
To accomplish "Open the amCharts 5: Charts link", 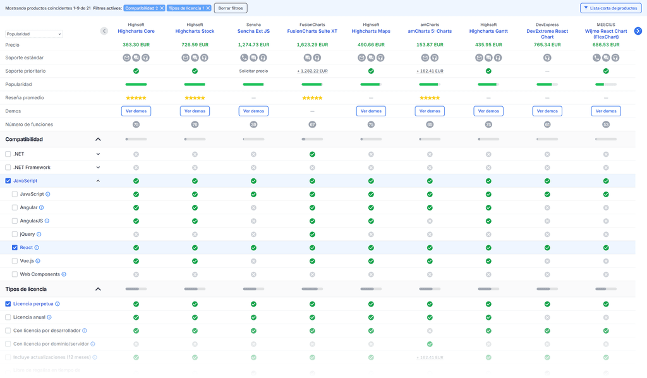I will point(430,31).
